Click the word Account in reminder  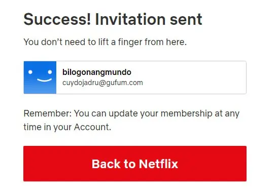[91, 127]
